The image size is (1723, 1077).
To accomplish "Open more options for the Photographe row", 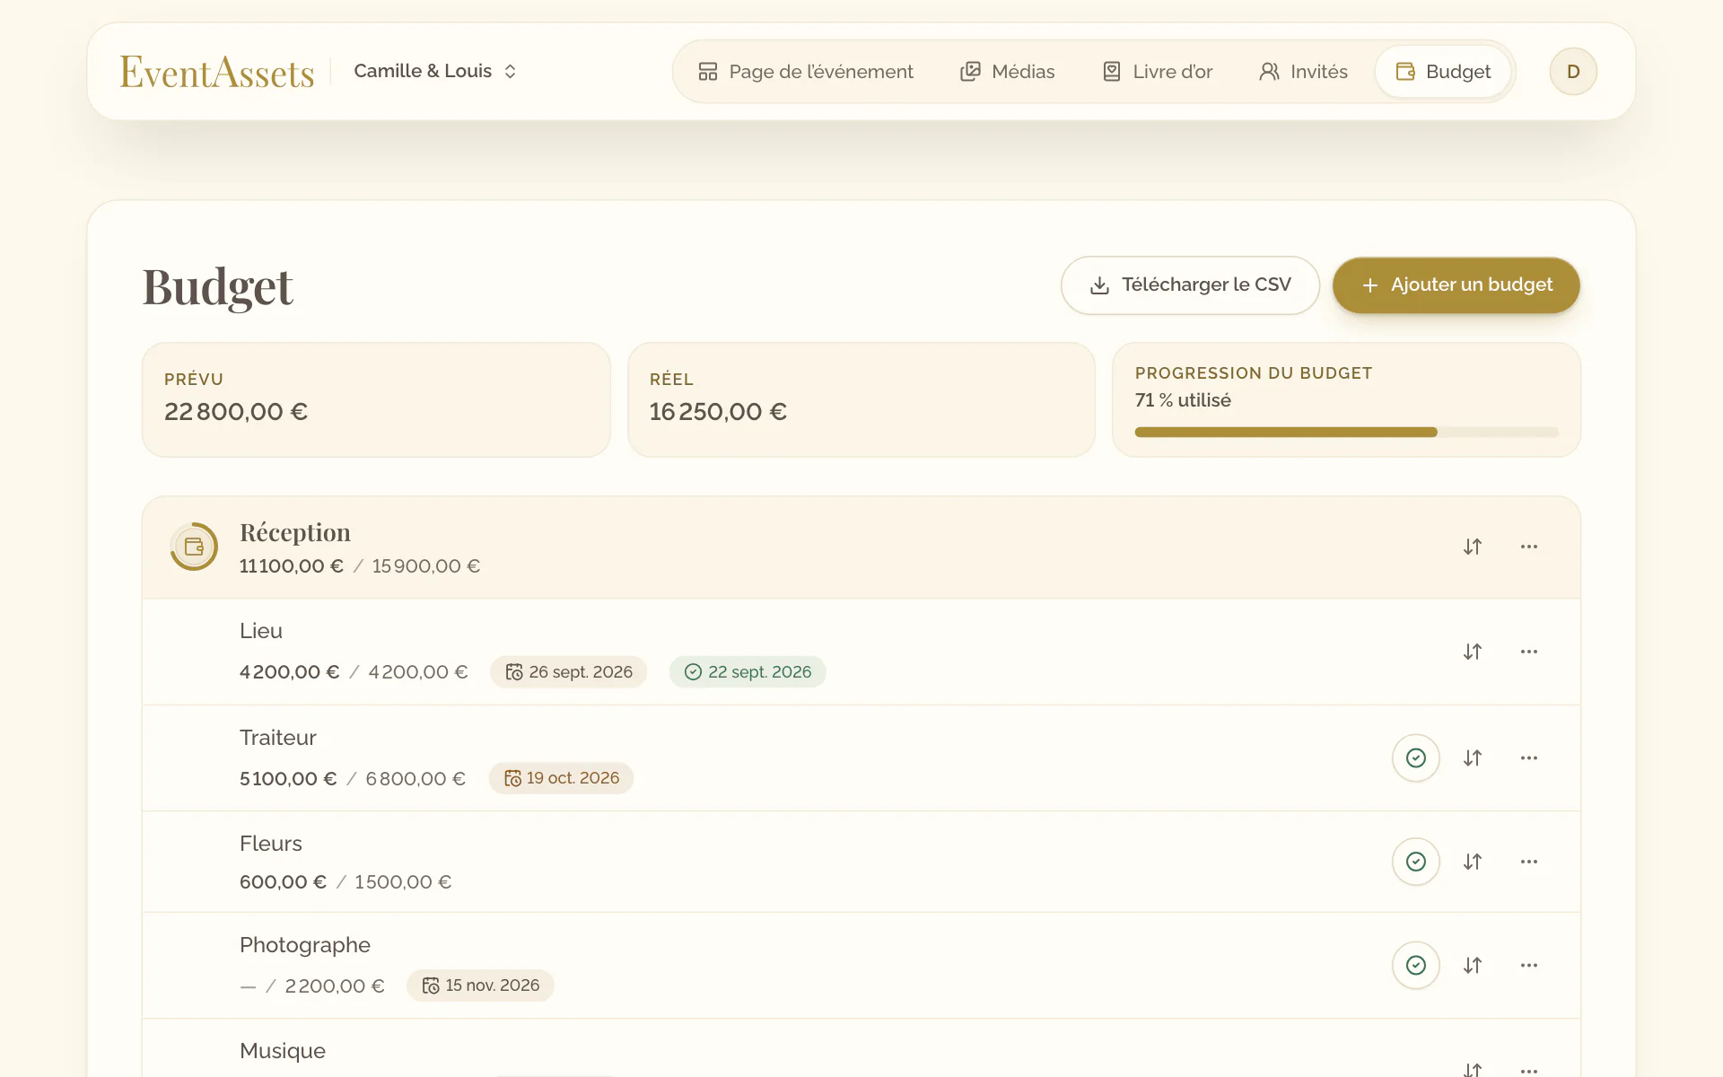I will (x=1529, y=966).
